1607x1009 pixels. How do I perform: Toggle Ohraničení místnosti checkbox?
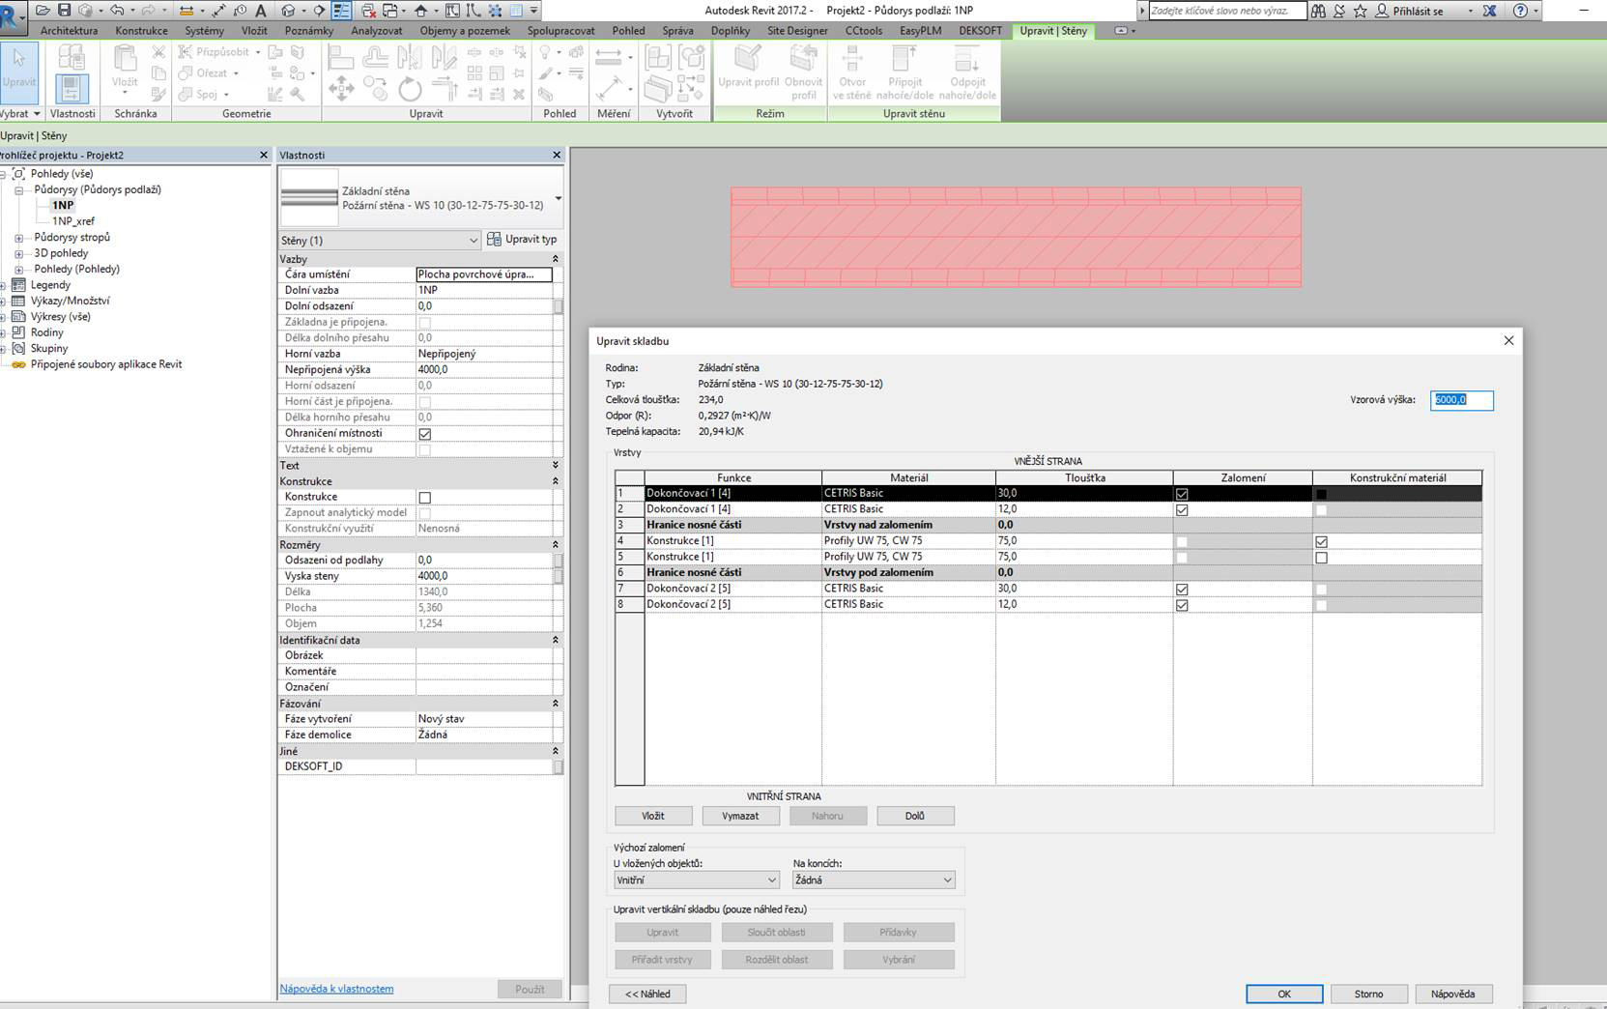pos(424,434)
